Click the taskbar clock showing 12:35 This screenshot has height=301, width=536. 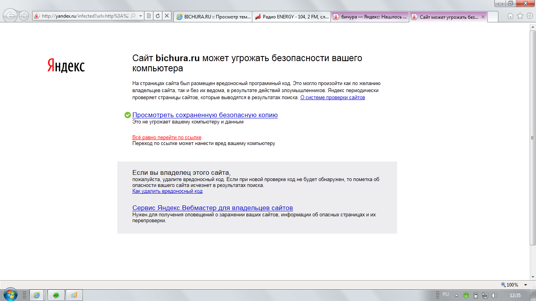[515, 295]
